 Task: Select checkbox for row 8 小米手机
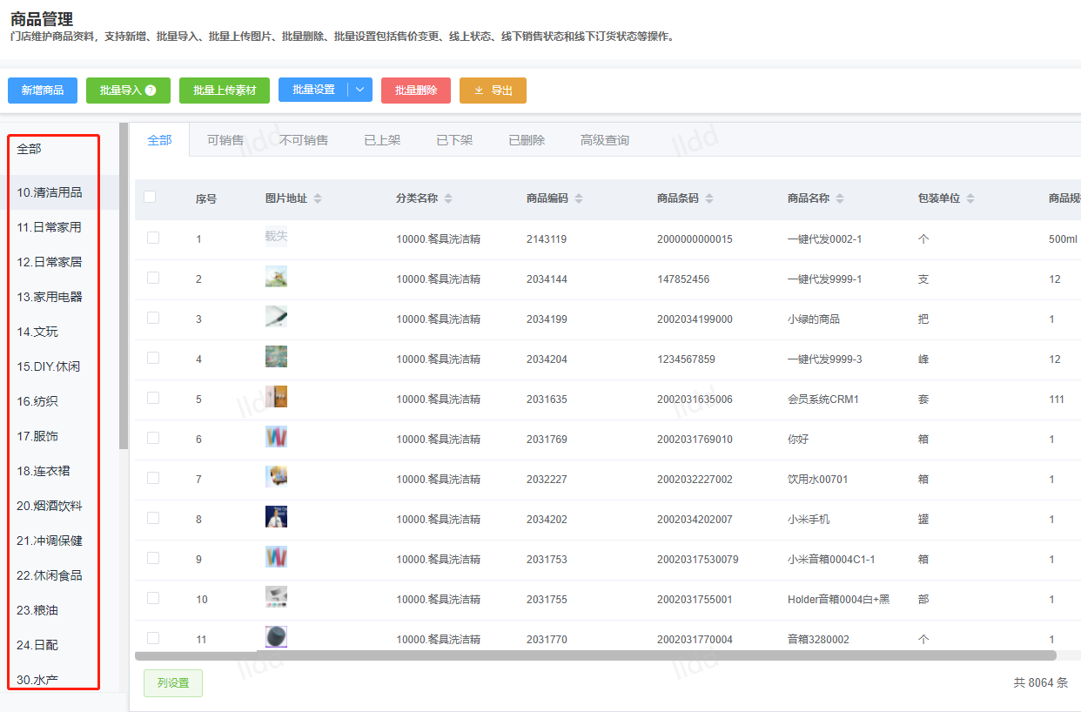tap(153, 518)
